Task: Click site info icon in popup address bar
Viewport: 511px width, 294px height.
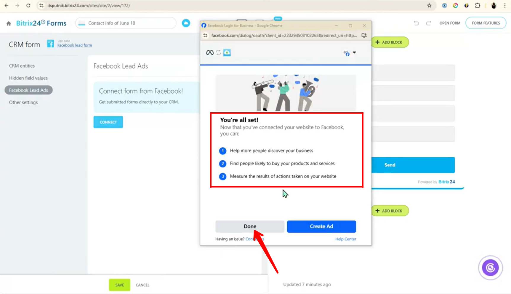Action: pos(205,36)
